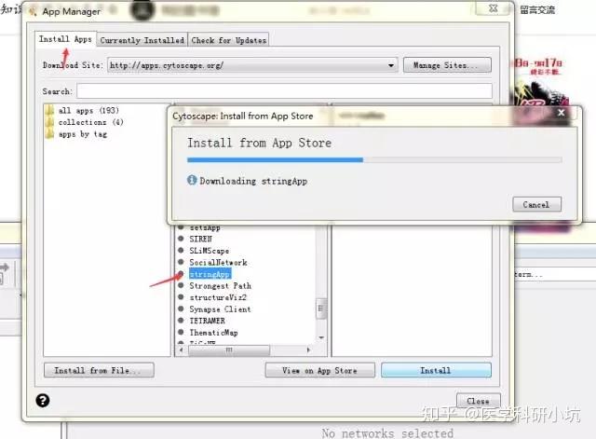Click the app list scroll down arrow
Screen dimensions: 596x439
tap(321, 337)
